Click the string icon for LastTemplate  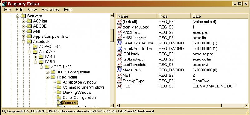[120, 65]
